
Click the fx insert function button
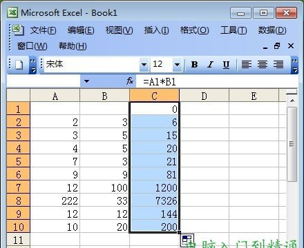130,81
